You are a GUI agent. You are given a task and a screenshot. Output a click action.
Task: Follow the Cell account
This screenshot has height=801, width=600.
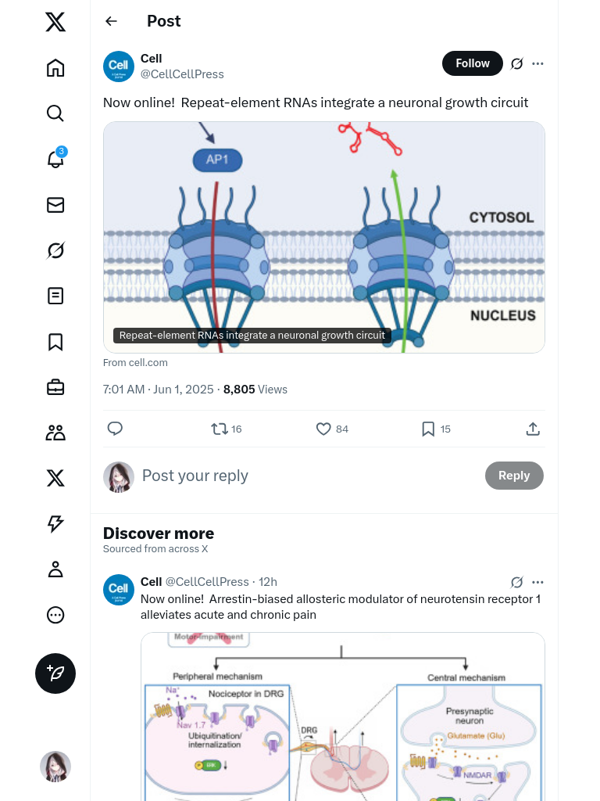point(473,63)
